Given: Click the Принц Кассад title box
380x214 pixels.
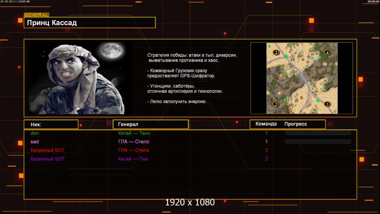Looking at the screenshot, I should coord(89,23).
